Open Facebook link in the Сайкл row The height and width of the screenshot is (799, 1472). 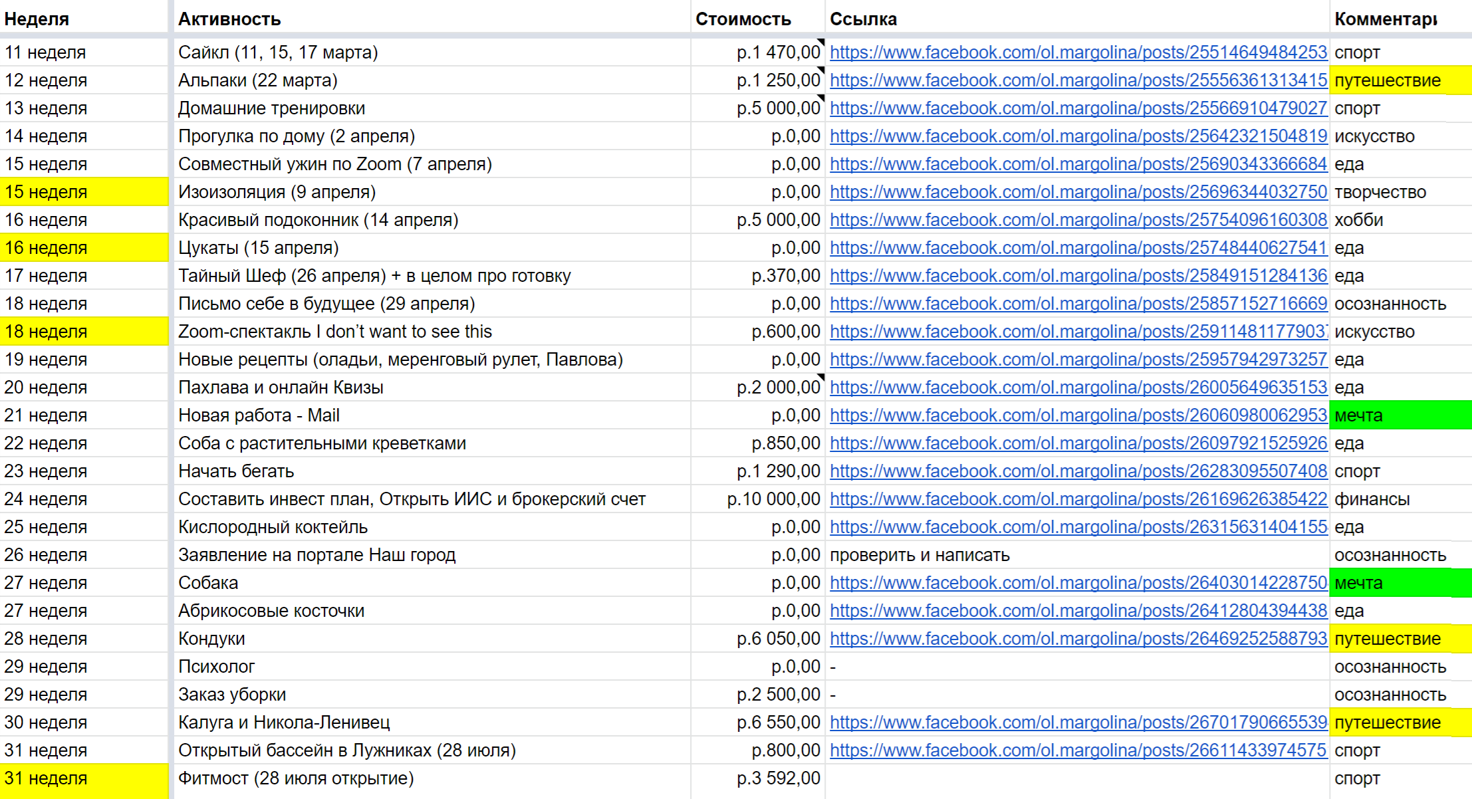tap(1078, 52)
